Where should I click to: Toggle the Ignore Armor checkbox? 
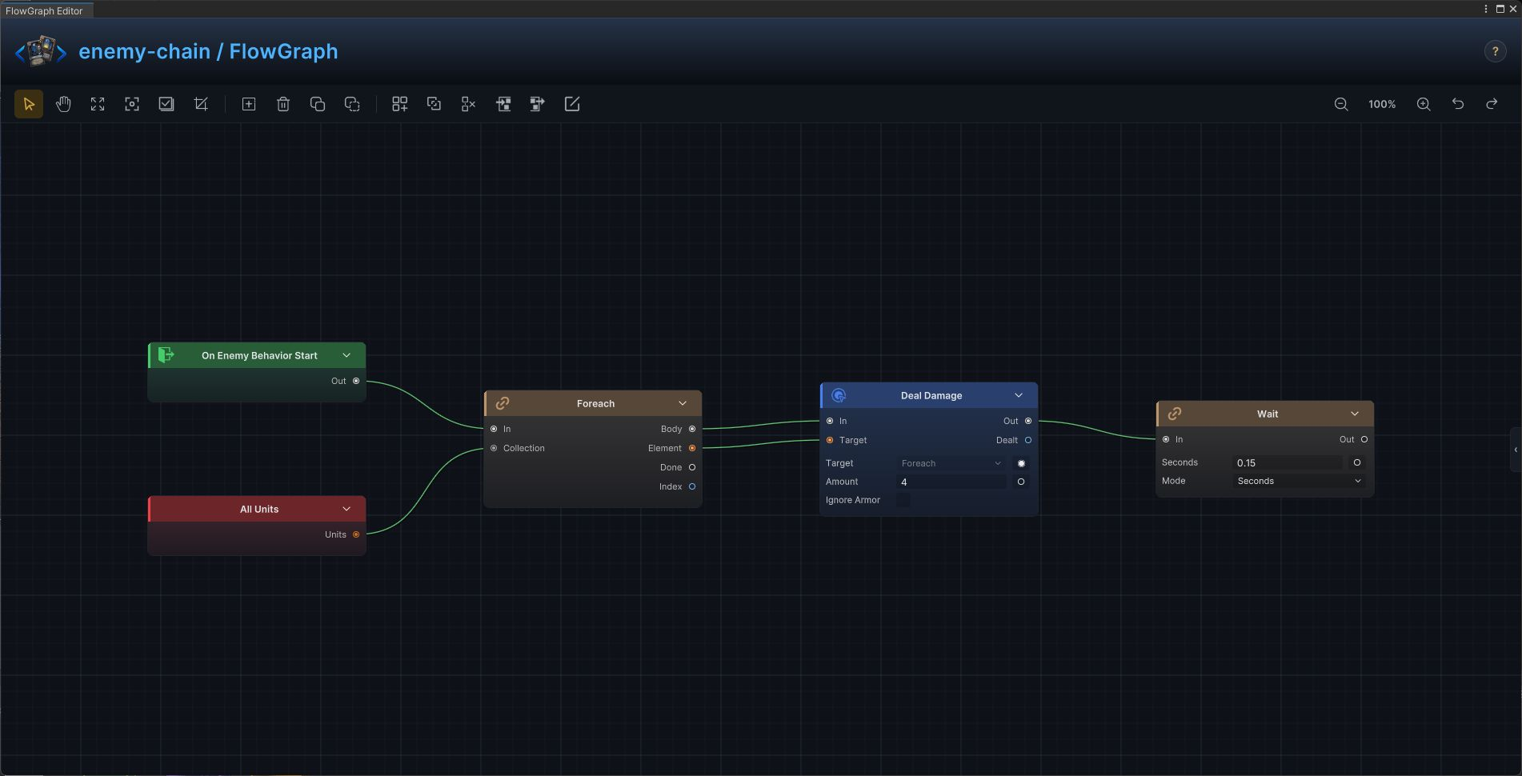[903, 500]
